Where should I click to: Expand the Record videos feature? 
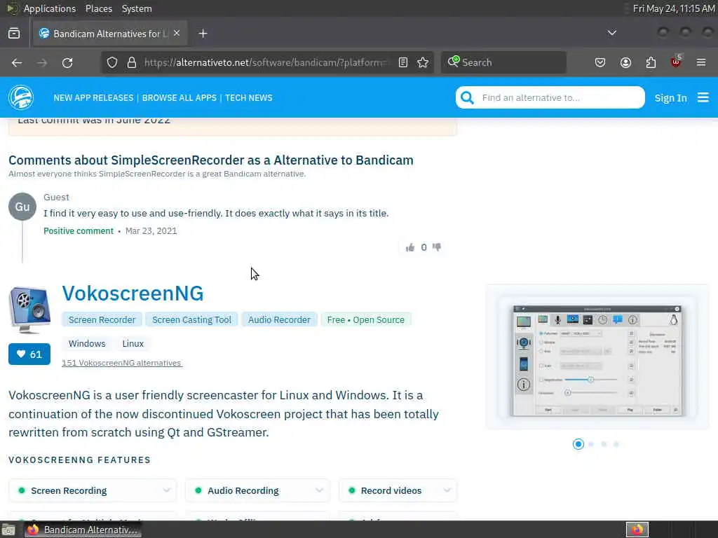click(398, 490)
